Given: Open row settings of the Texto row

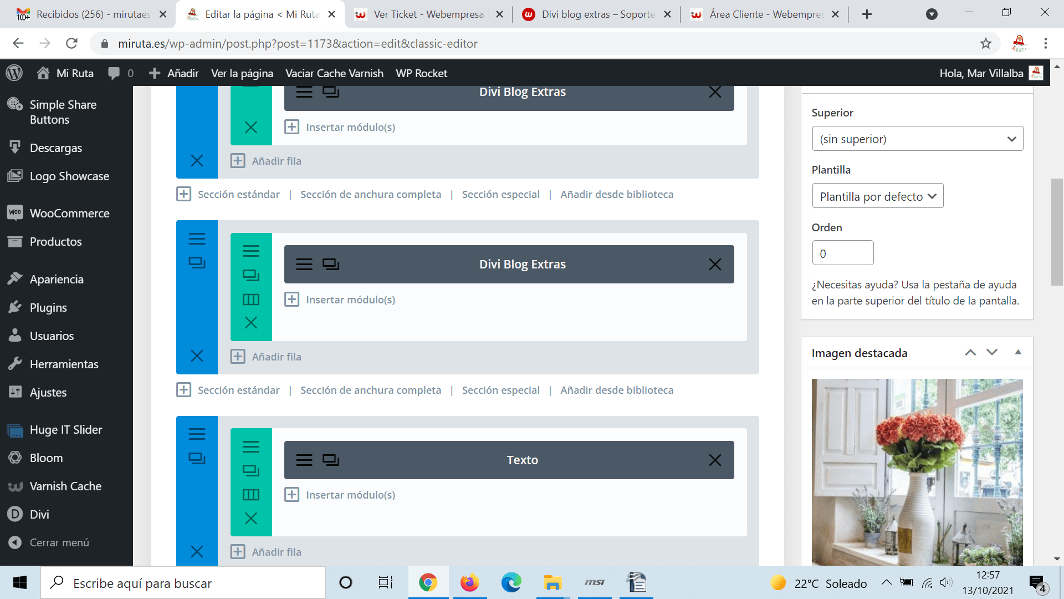Looking at the screenshot, I should coord(251,447).
